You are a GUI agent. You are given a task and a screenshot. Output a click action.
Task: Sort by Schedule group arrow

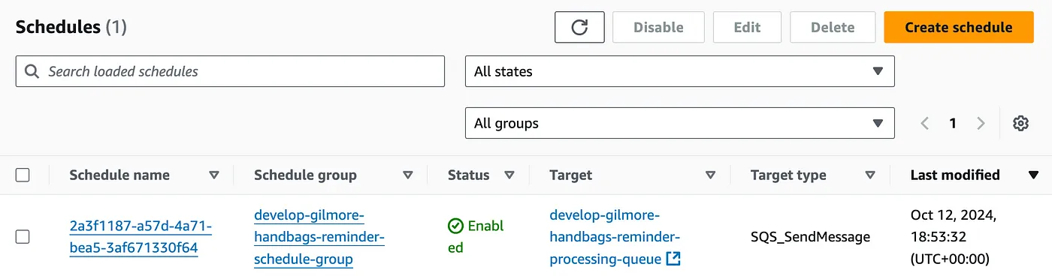(408, 175)
